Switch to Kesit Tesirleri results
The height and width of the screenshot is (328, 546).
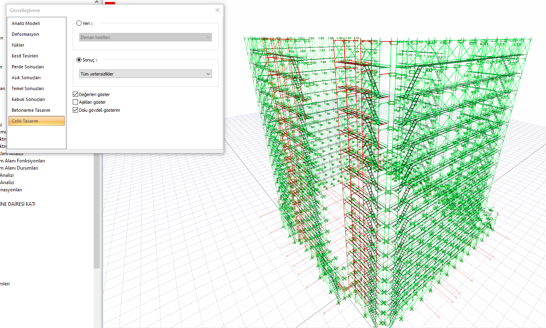[37, 56]
